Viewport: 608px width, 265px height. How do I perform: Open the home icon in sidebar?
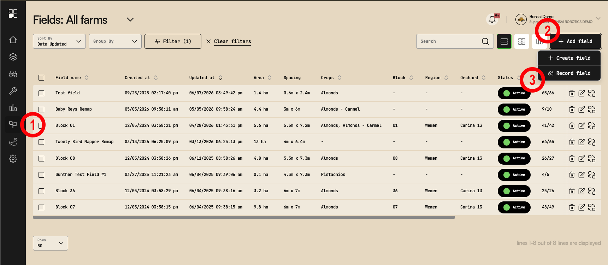(13, 40)
